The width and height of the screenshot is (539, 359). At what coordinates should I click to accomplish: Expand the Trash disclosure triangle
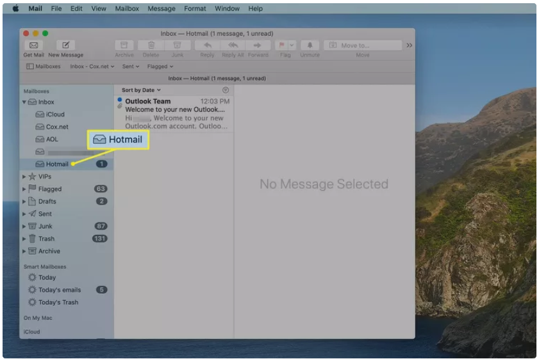24,239
